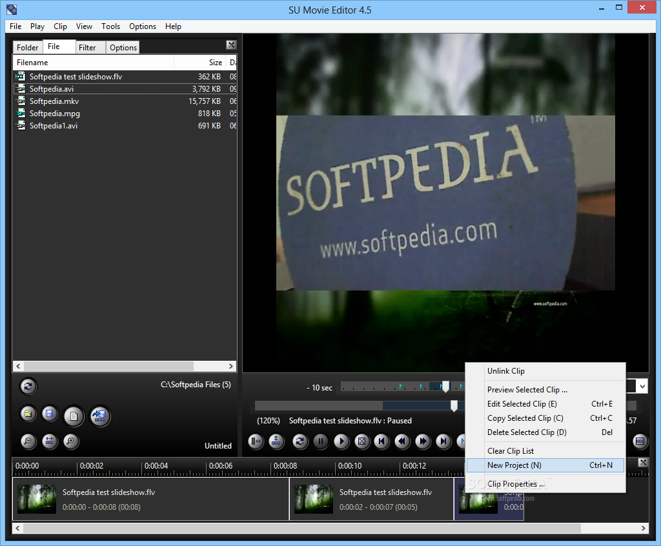Viewport: 661px width, 546px height.
Task: Click the main seek bar slider handle
Action: point(454,406)
